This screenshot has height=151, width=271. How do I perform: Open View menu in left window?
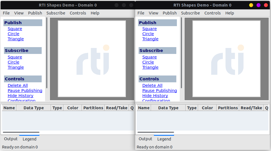tap(19, 13)
